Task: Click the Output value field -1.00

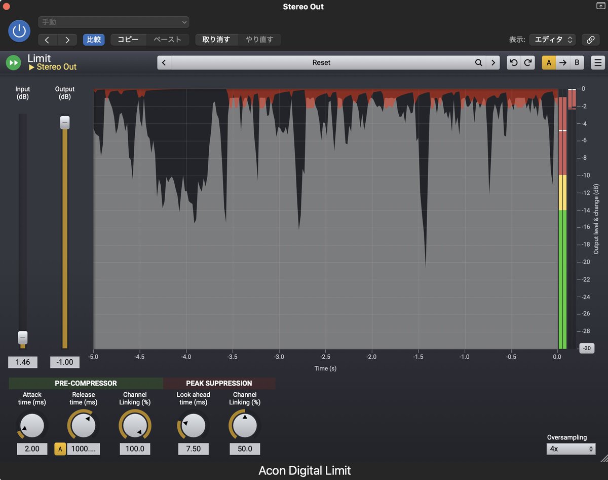Action: pyautogui.click(x=65, y=362)
